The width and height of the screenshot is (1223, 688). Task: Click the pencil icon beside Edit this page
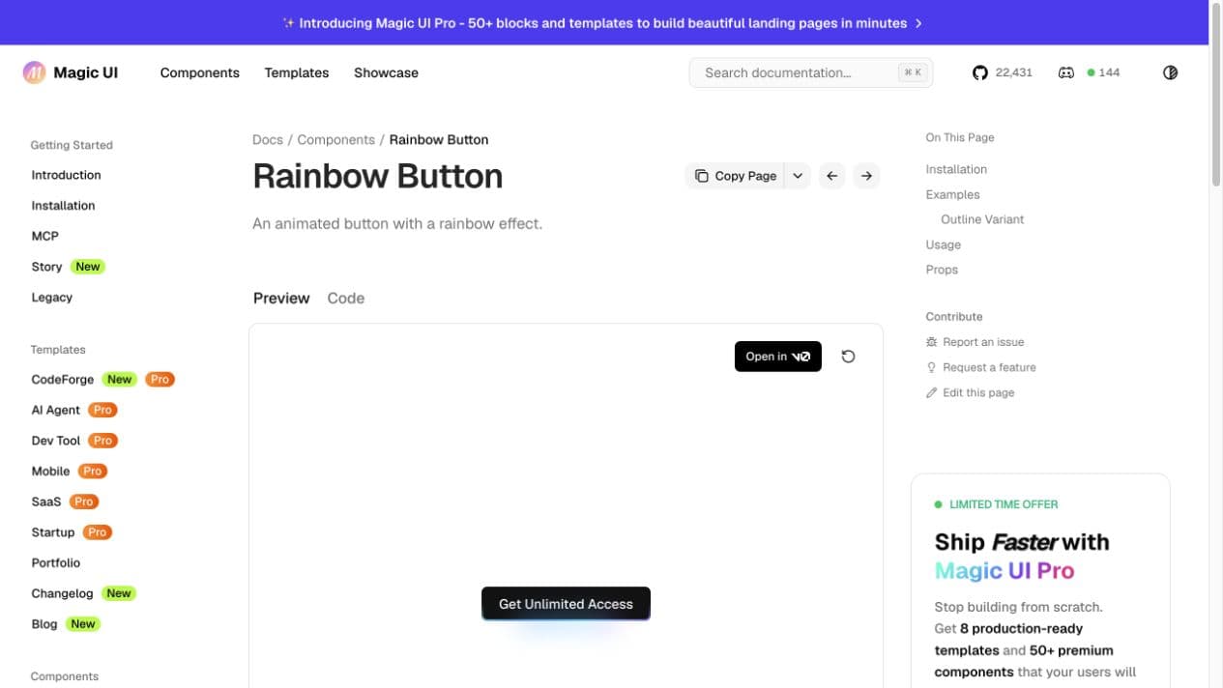[932, 392]
